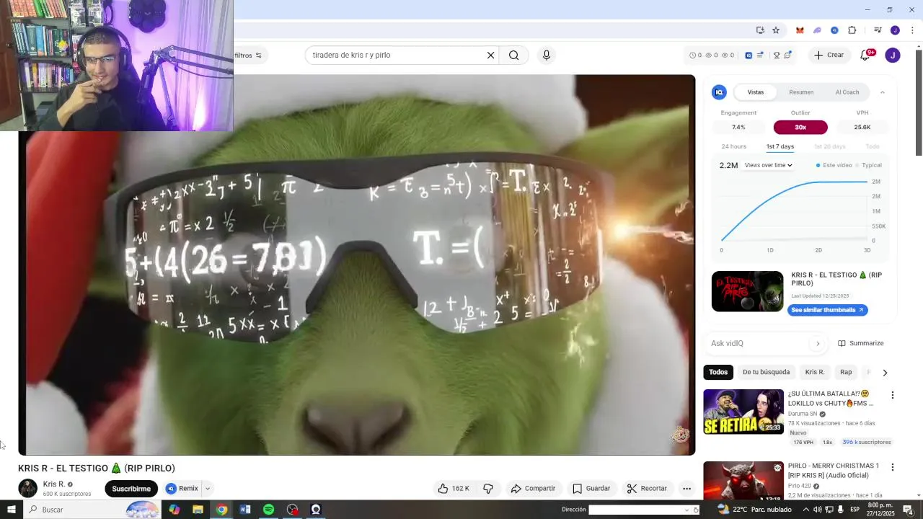Click the Recortar clip button
The height and width of the screenshot is (519, 923).
point(647,488)
